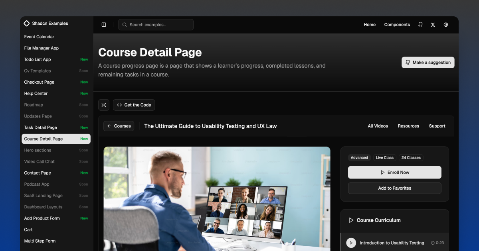The image size is (479, 251).
Task: Focus the Search examples field
Action: click(x=156, y=25)
